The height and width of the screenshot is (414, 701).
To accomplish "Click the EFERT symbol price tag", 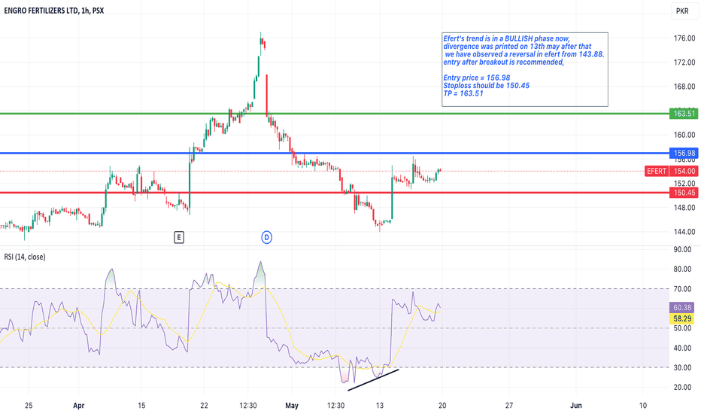I will (657, 171).
